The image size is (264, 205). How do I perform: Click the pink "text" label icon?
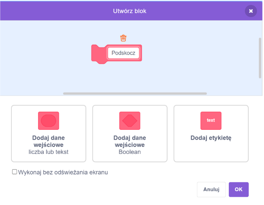(x=211, y=121)
